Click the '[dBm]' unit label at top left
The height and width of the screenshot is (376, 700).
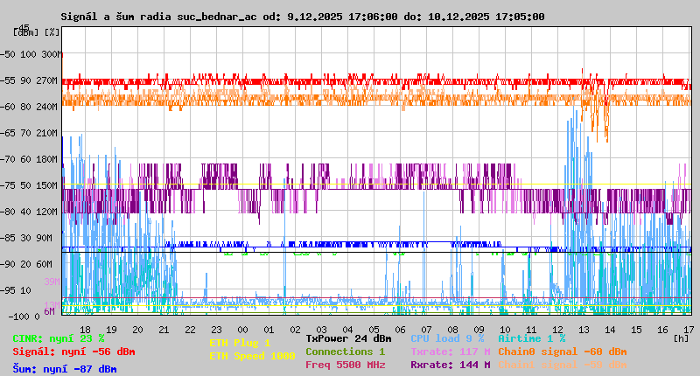click(27, 32)
